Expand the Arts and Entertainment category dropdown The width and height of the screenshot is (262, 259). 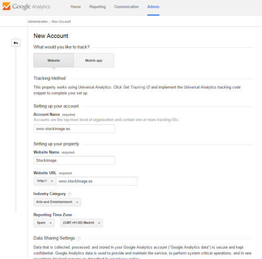(57, 202)
